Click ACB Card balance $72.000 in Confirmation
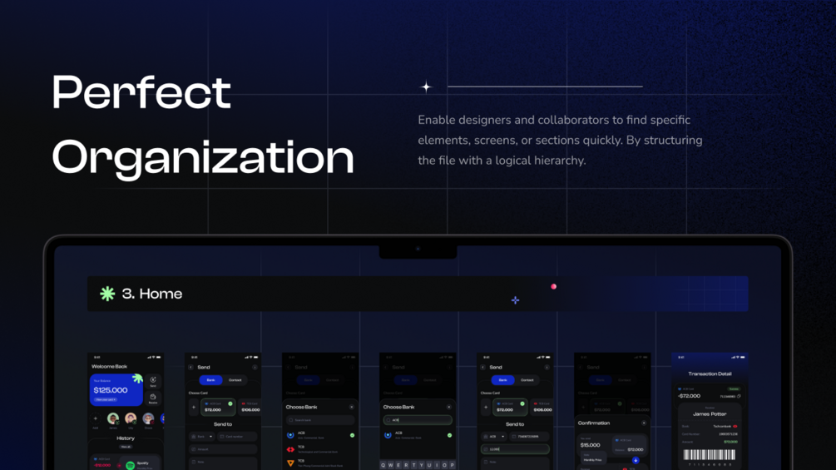Screen dimensions: 836x470 (x=629, y=446)
